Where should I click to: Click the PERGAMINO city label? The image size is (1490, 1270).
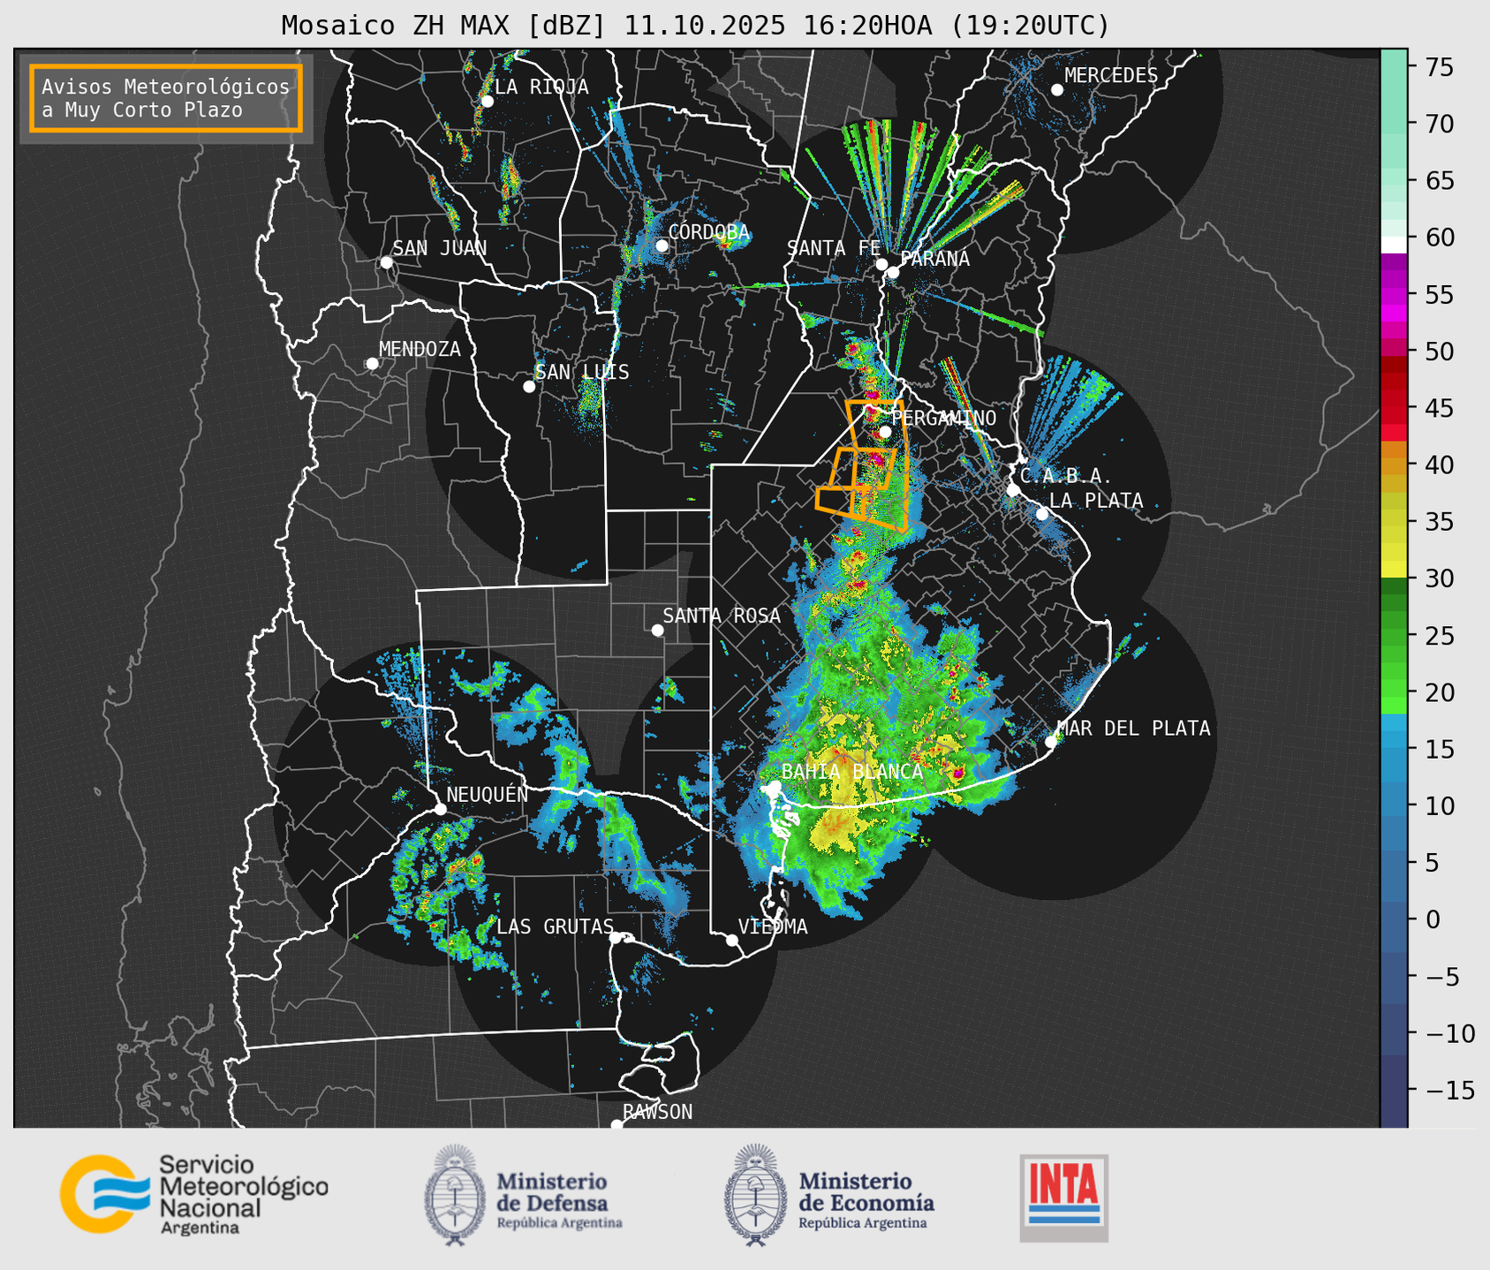click(943, 418)
